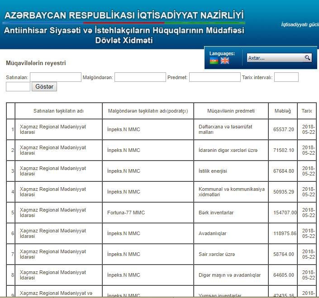Viewport: 319px width, 298px height.
Task: Click the Malgöndərən təşkilatın adı column header
Action: pos(148,111)
